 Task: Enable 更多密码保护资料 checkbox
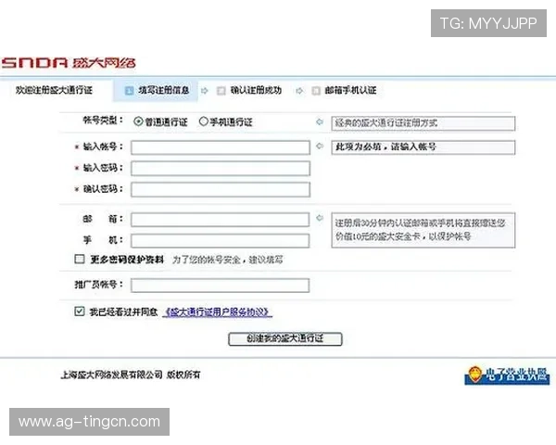(x=80, y=259)
